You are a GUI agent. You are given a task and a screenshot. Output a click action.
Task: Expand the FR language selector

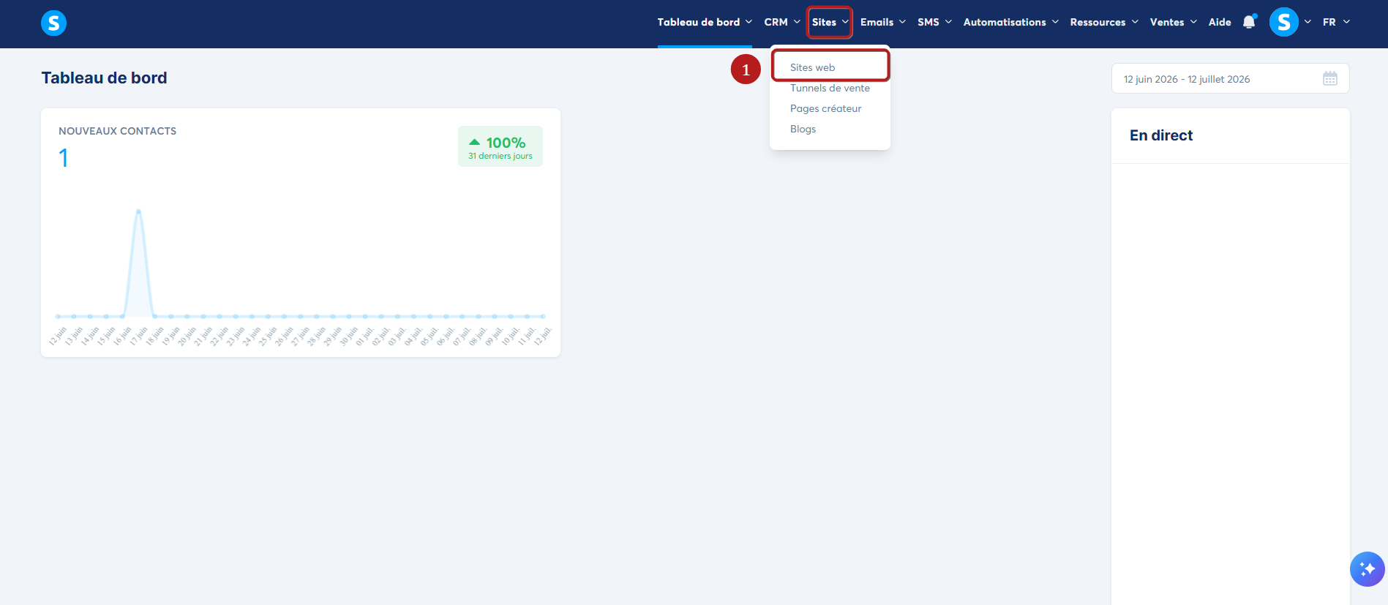click(x=1336, y=22)
